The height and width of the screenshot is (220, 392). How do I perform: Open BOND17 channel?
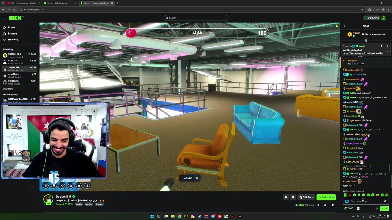point(20,62)
